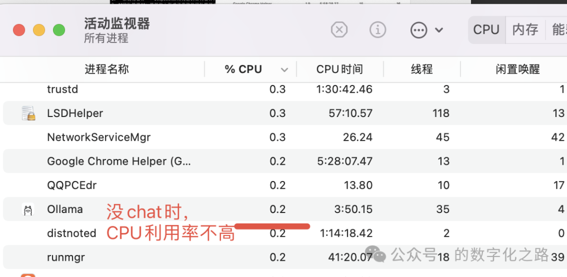
Task: Click the green full-screen window button
Action: (x=59, y=30)
